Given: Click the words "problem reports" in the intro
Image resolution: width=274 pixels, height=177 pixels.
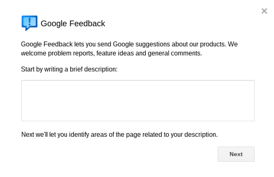Looking at the screenshot, I should coord(71,53).
